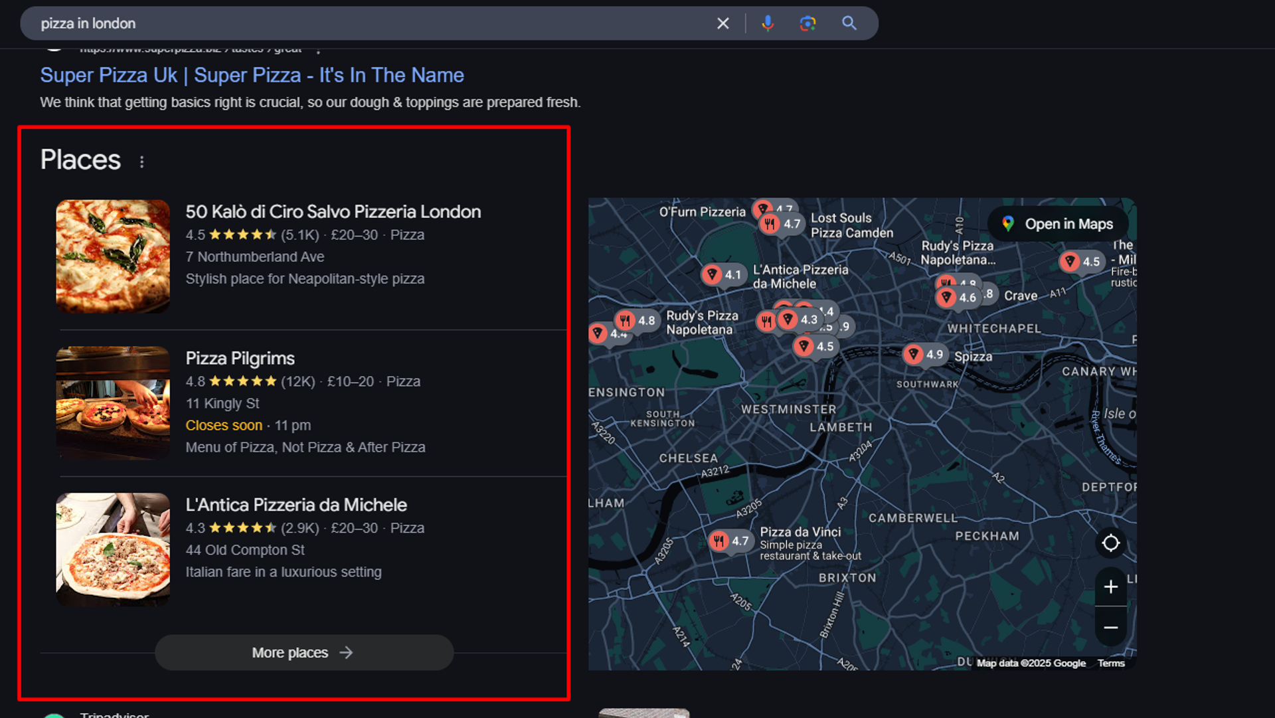Select the 4.5 pin below Open in Maps
Image resolution: width=1275 pixels, height=718 pixels.
point(1081,261)
